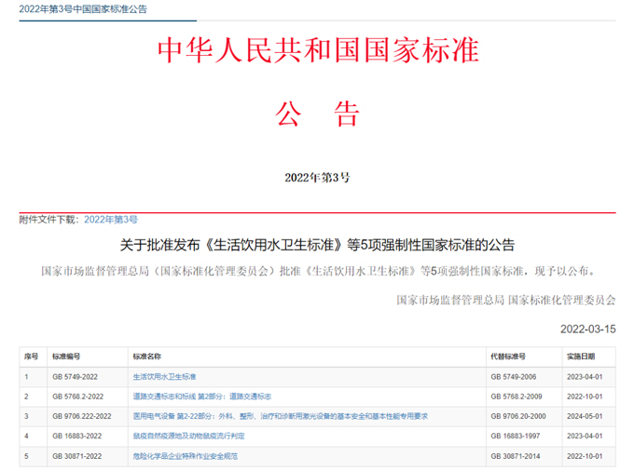The width and height of the screenshot is (634, 471).
Task: Select standard number GB 9706.222-2022 cell
Action: point(82,415)
